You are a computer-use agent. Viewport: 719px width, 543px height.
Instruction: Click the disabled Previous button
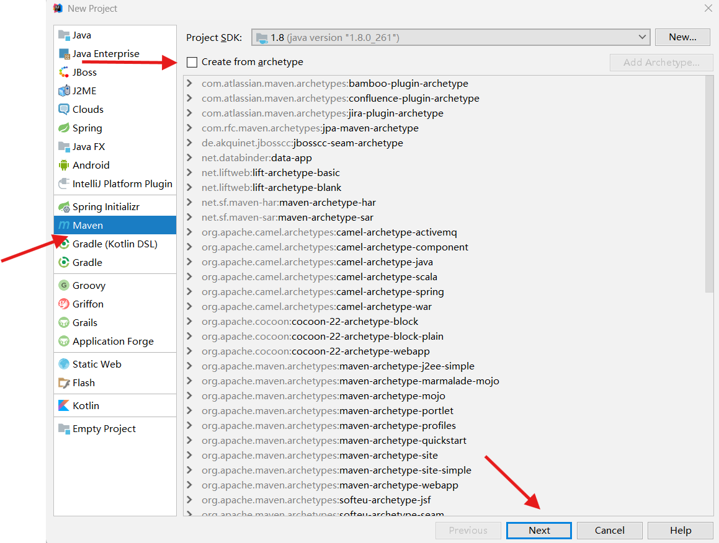(x=468, y=531)
